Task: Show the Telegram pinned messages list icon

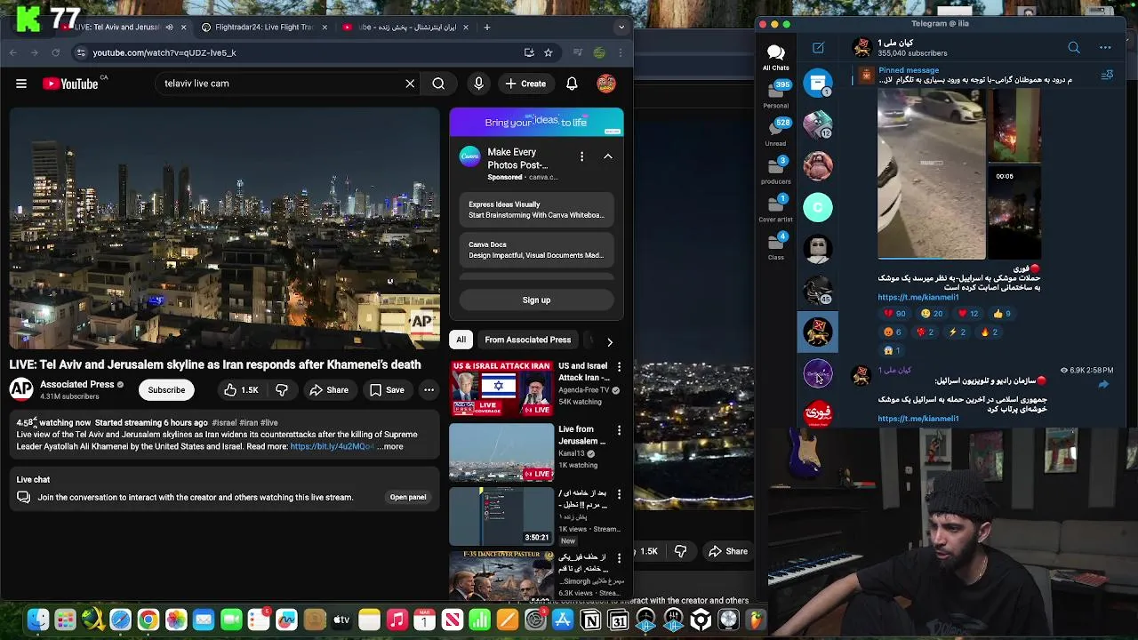Action: click(x=1107, y=76)
